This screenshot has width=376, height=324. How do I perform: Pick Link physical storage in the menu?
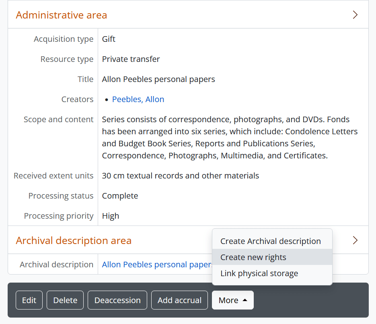[259, 273]
